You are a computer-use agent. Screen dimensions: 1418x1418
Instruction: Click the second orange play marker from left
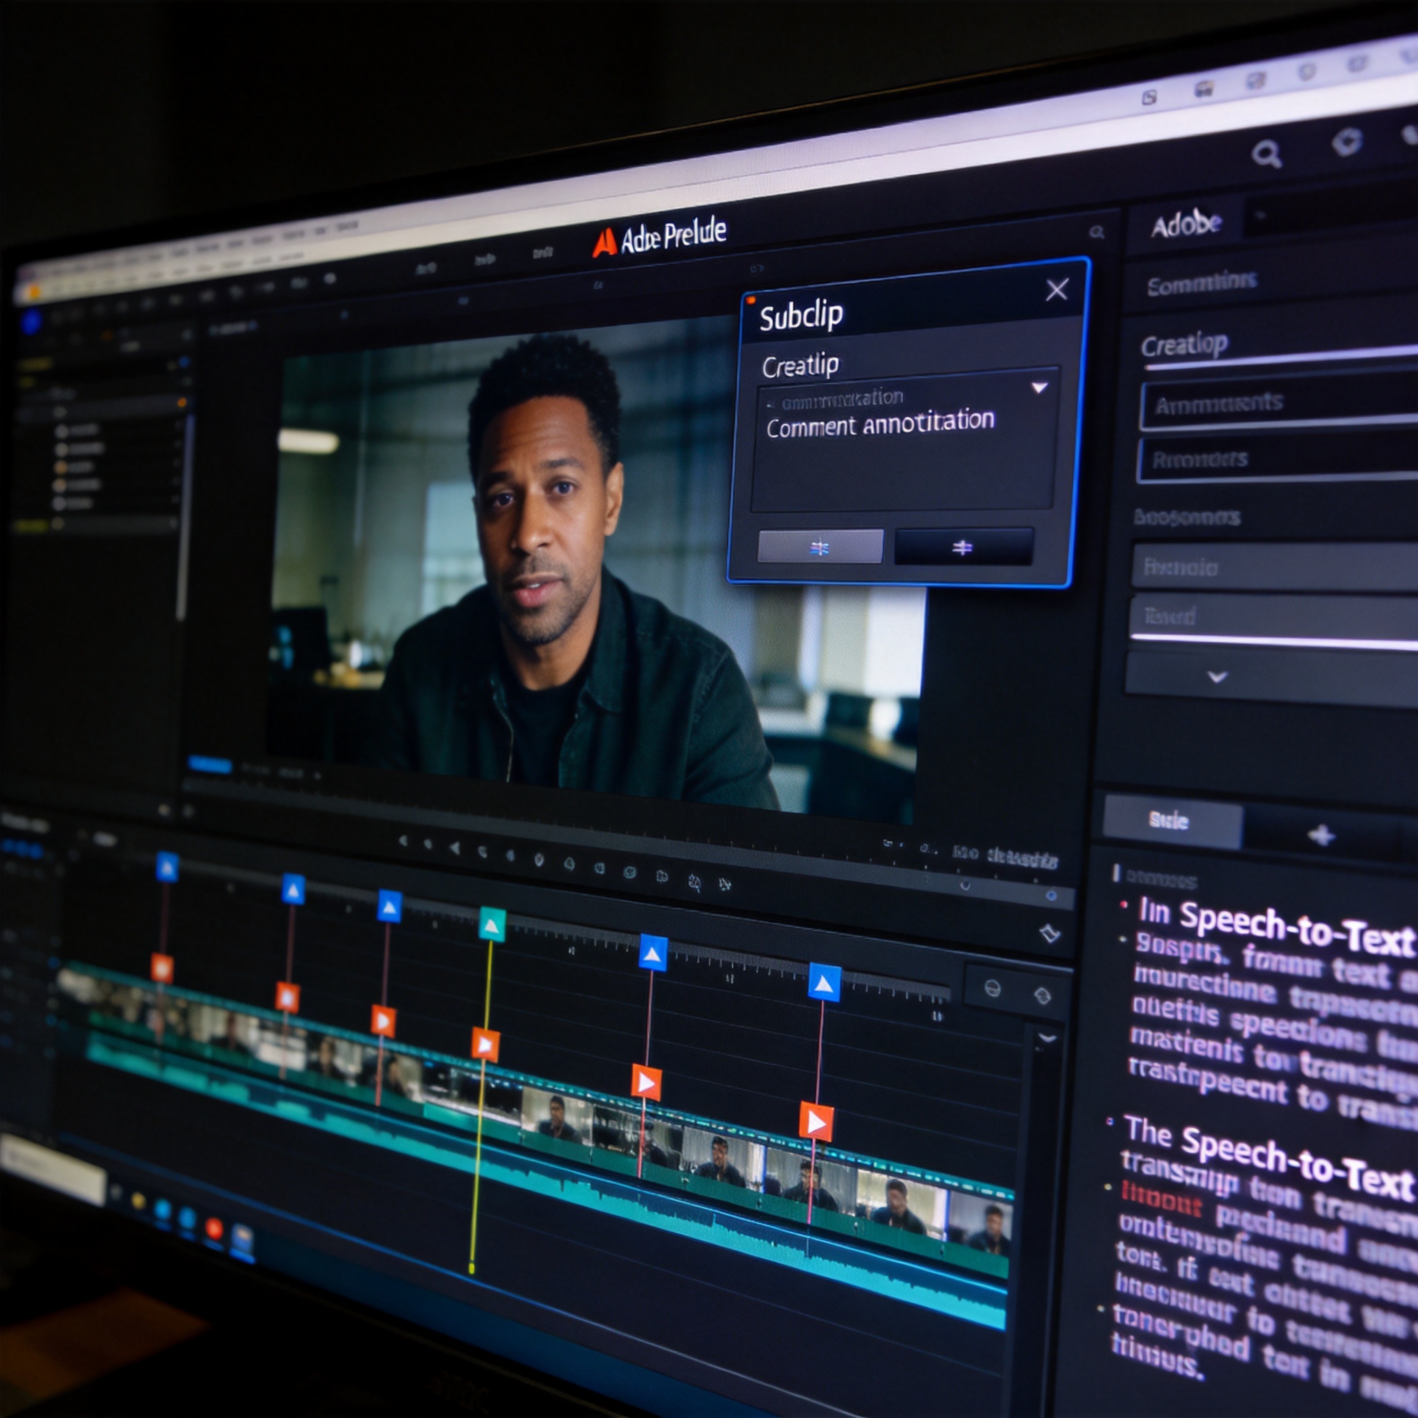[x=287, y=998]
